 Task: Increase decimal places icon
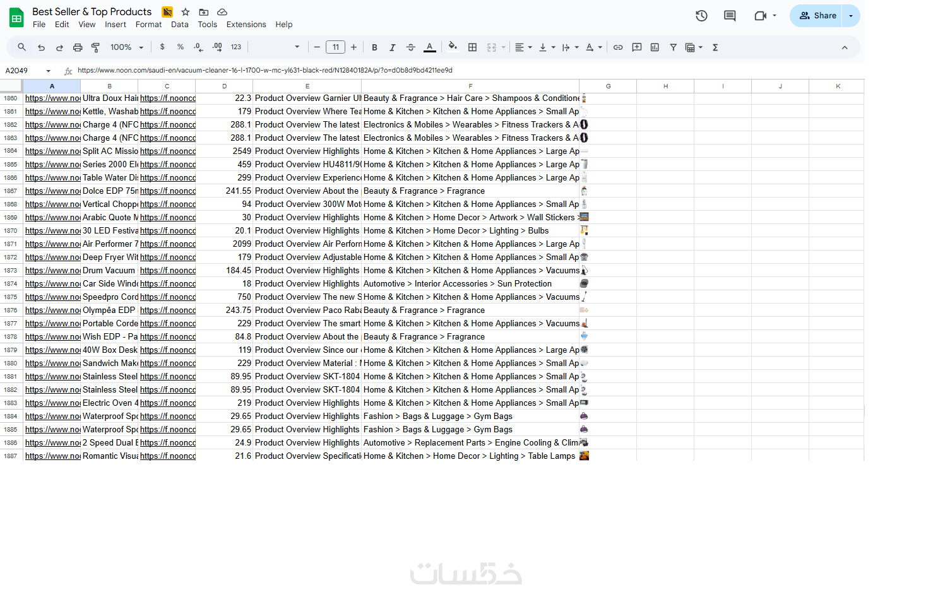[x=217, y=47]
